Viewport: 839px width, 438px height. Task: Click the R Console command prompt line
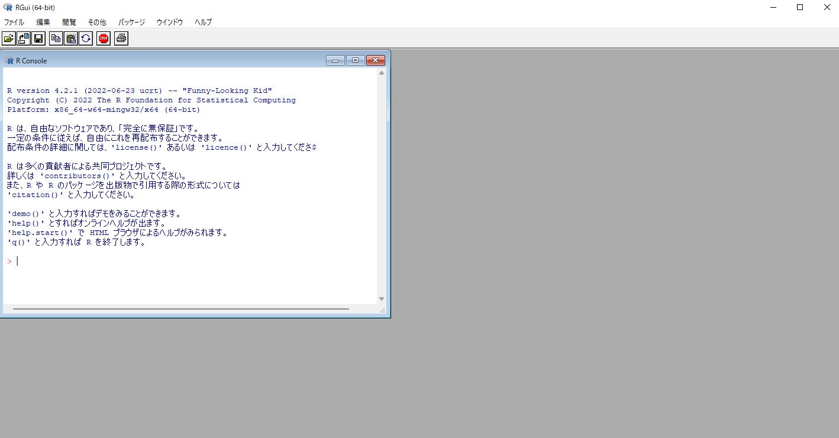[x=178, y=261]
